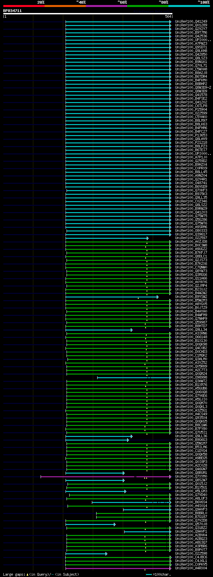Image resolution: width=213 pixels, height=577 pixels.
Task: Click the cyan ~100% identity legend segment
Action: point(189,6)
